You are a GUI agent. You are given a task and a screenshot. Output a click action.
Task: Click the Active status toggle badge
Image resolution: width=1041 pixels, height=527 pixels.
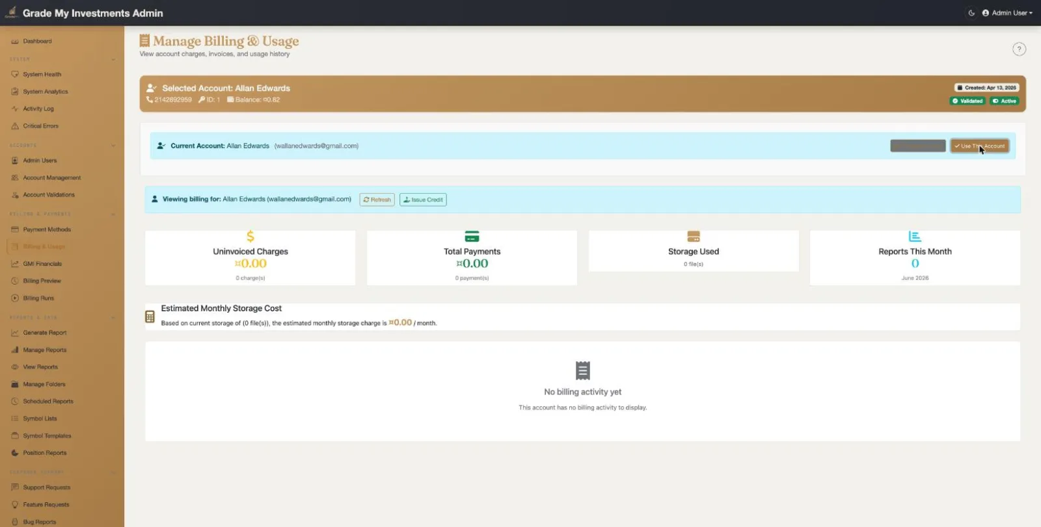1005,101
